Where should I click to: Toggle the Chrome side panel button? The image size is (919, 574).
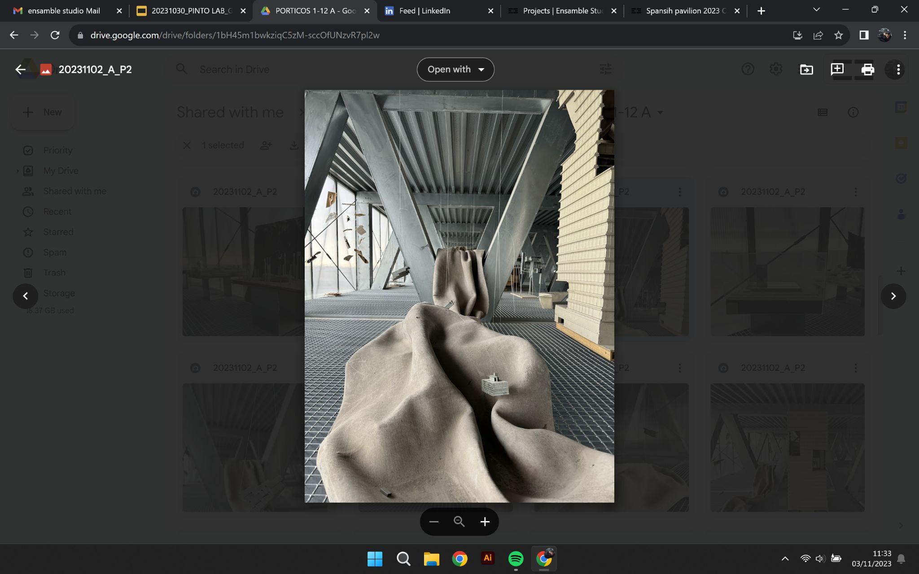(864, 35)
